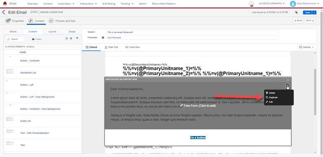323x157 pixels.
Task: Switch to the Blocks tab
Action: 13,31
